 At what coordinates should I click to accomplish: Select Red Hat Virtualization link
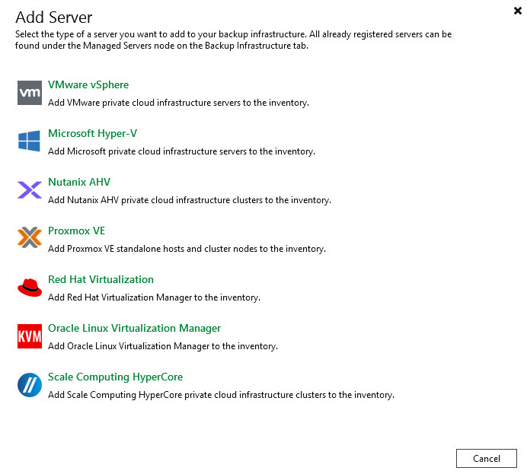[101, 279]
